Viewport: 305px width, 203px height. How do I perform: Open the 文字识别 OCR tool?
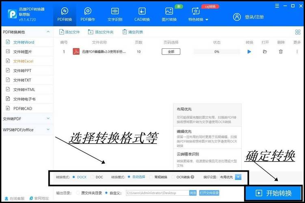click(115, 14)
